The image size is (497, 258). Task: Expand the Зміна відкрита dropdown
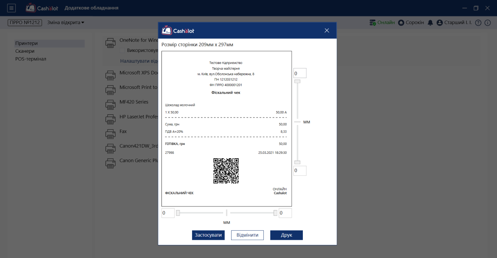[x=66, y=23]
